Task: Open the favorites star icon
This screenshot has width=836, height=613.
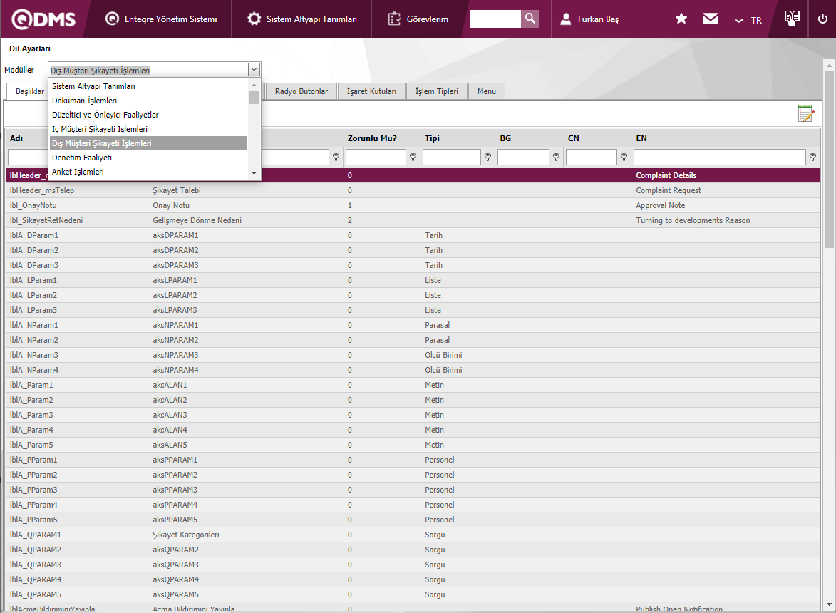Action: tap(681, 19)
